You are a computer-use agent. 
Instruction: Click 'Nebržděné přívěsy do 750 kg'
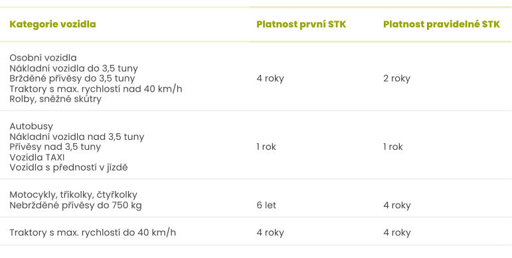(76, 205)
